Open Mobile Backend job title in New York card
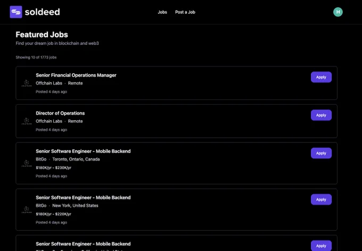 (83, 198)
